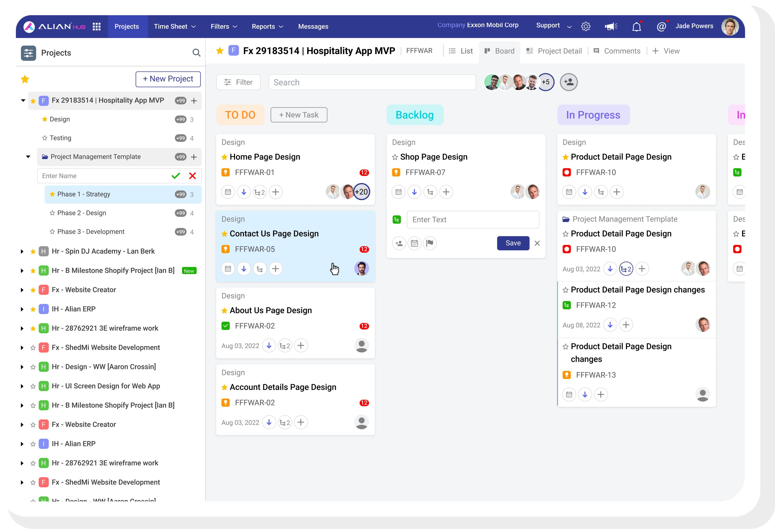Open announcements megaphone icon

(611, 26)
